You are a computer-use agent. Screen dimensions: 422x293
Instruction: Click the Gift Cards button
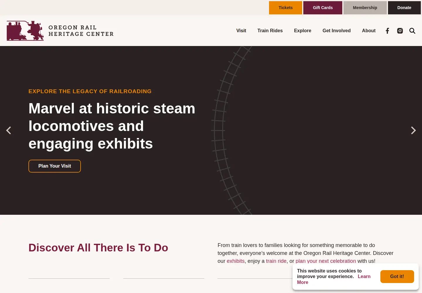pyautogui.click(x=323, y=8)
